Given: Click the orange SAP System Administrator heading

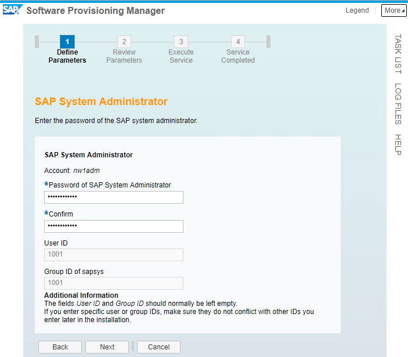Looking at the screenshot, I should (101, 102).
